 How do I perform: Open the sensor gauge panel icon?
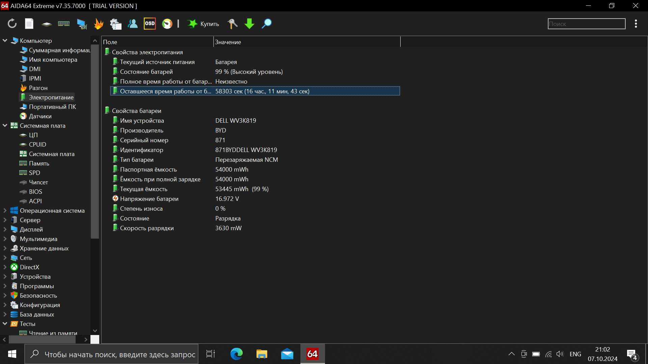167,24
